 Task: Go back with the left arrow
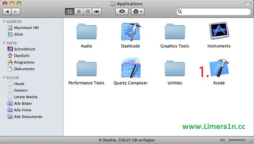click(7, 12)
